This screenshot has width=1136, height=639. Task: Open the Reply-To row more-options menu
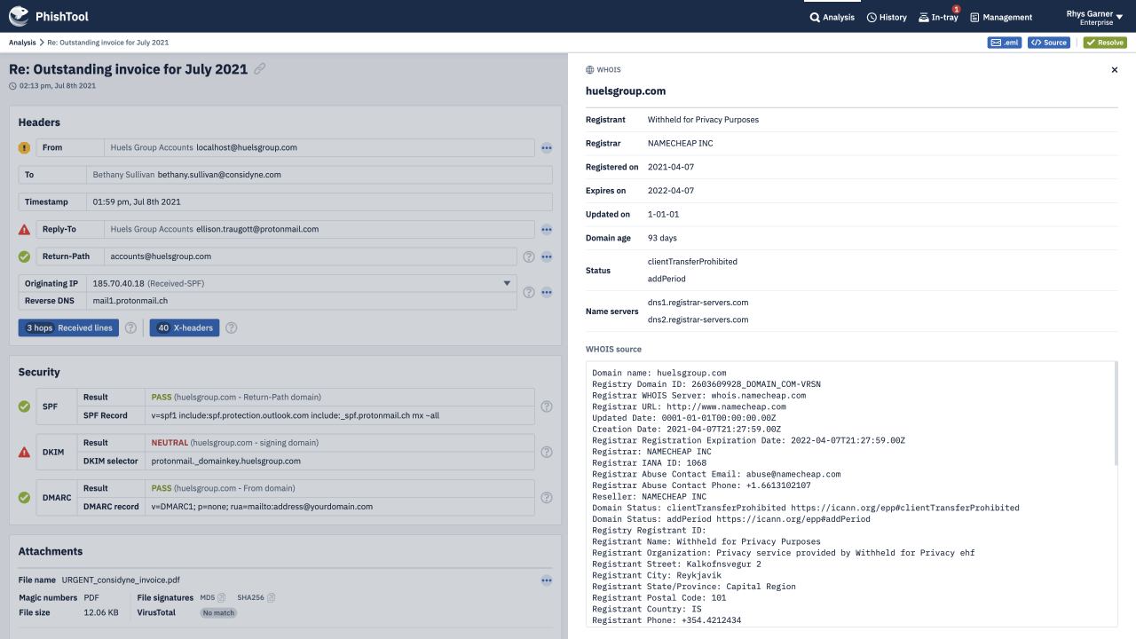547,229
